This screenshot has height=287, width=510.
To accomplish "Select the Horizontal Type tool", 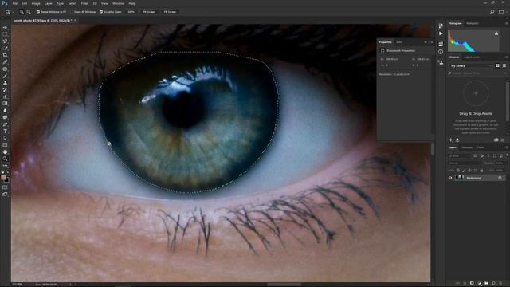I will (5, 131).
